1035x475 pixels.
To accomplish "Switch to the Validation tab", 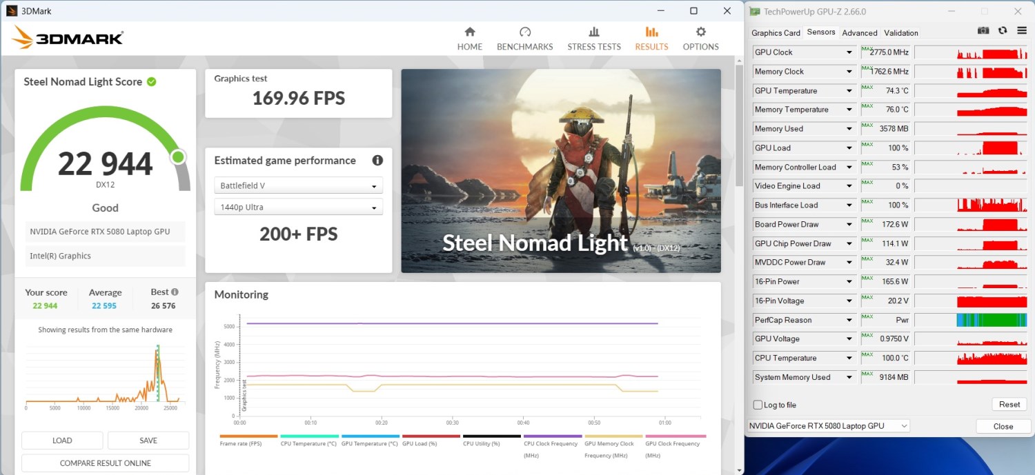I will tap(901, 33).
